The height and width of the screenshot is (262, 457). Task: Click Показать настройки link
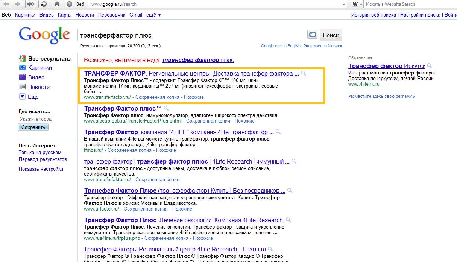tap(41, 169)
